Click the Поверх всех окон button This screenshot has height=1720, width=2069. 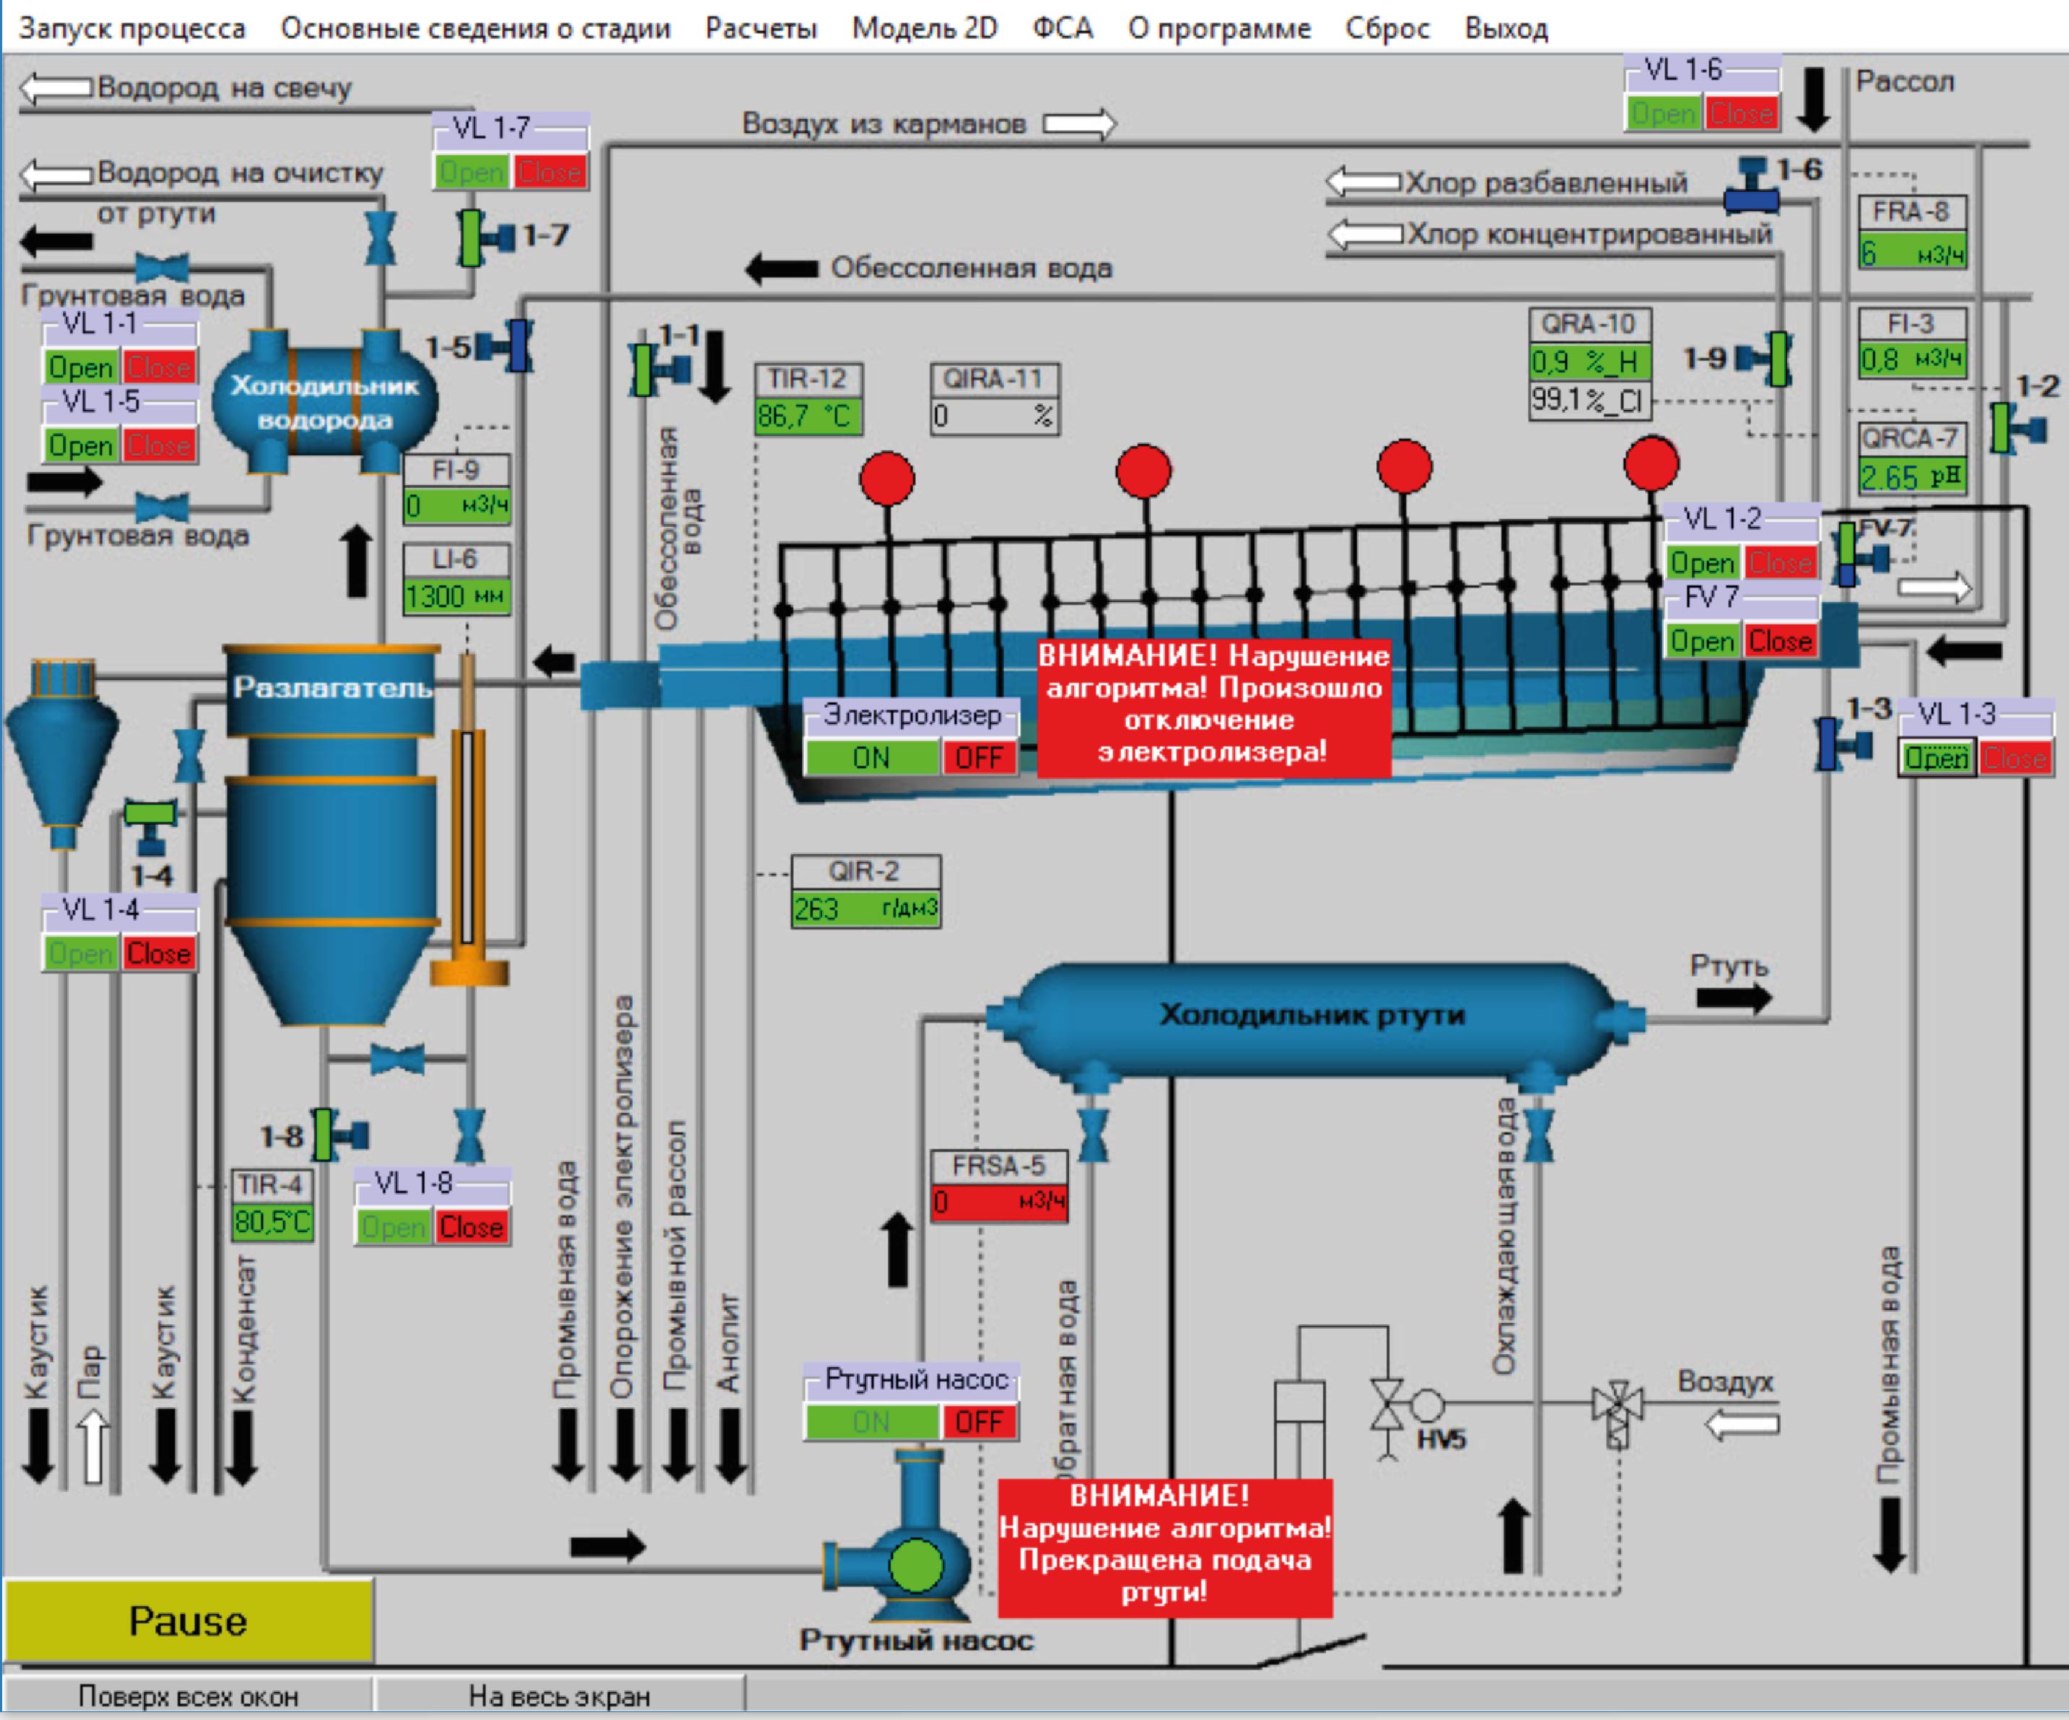pos(187,1695)
